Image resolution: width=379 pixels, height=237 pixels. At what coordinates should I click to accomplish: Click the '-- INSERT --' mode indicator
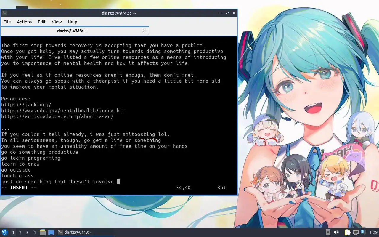click(x=19, y=188)
